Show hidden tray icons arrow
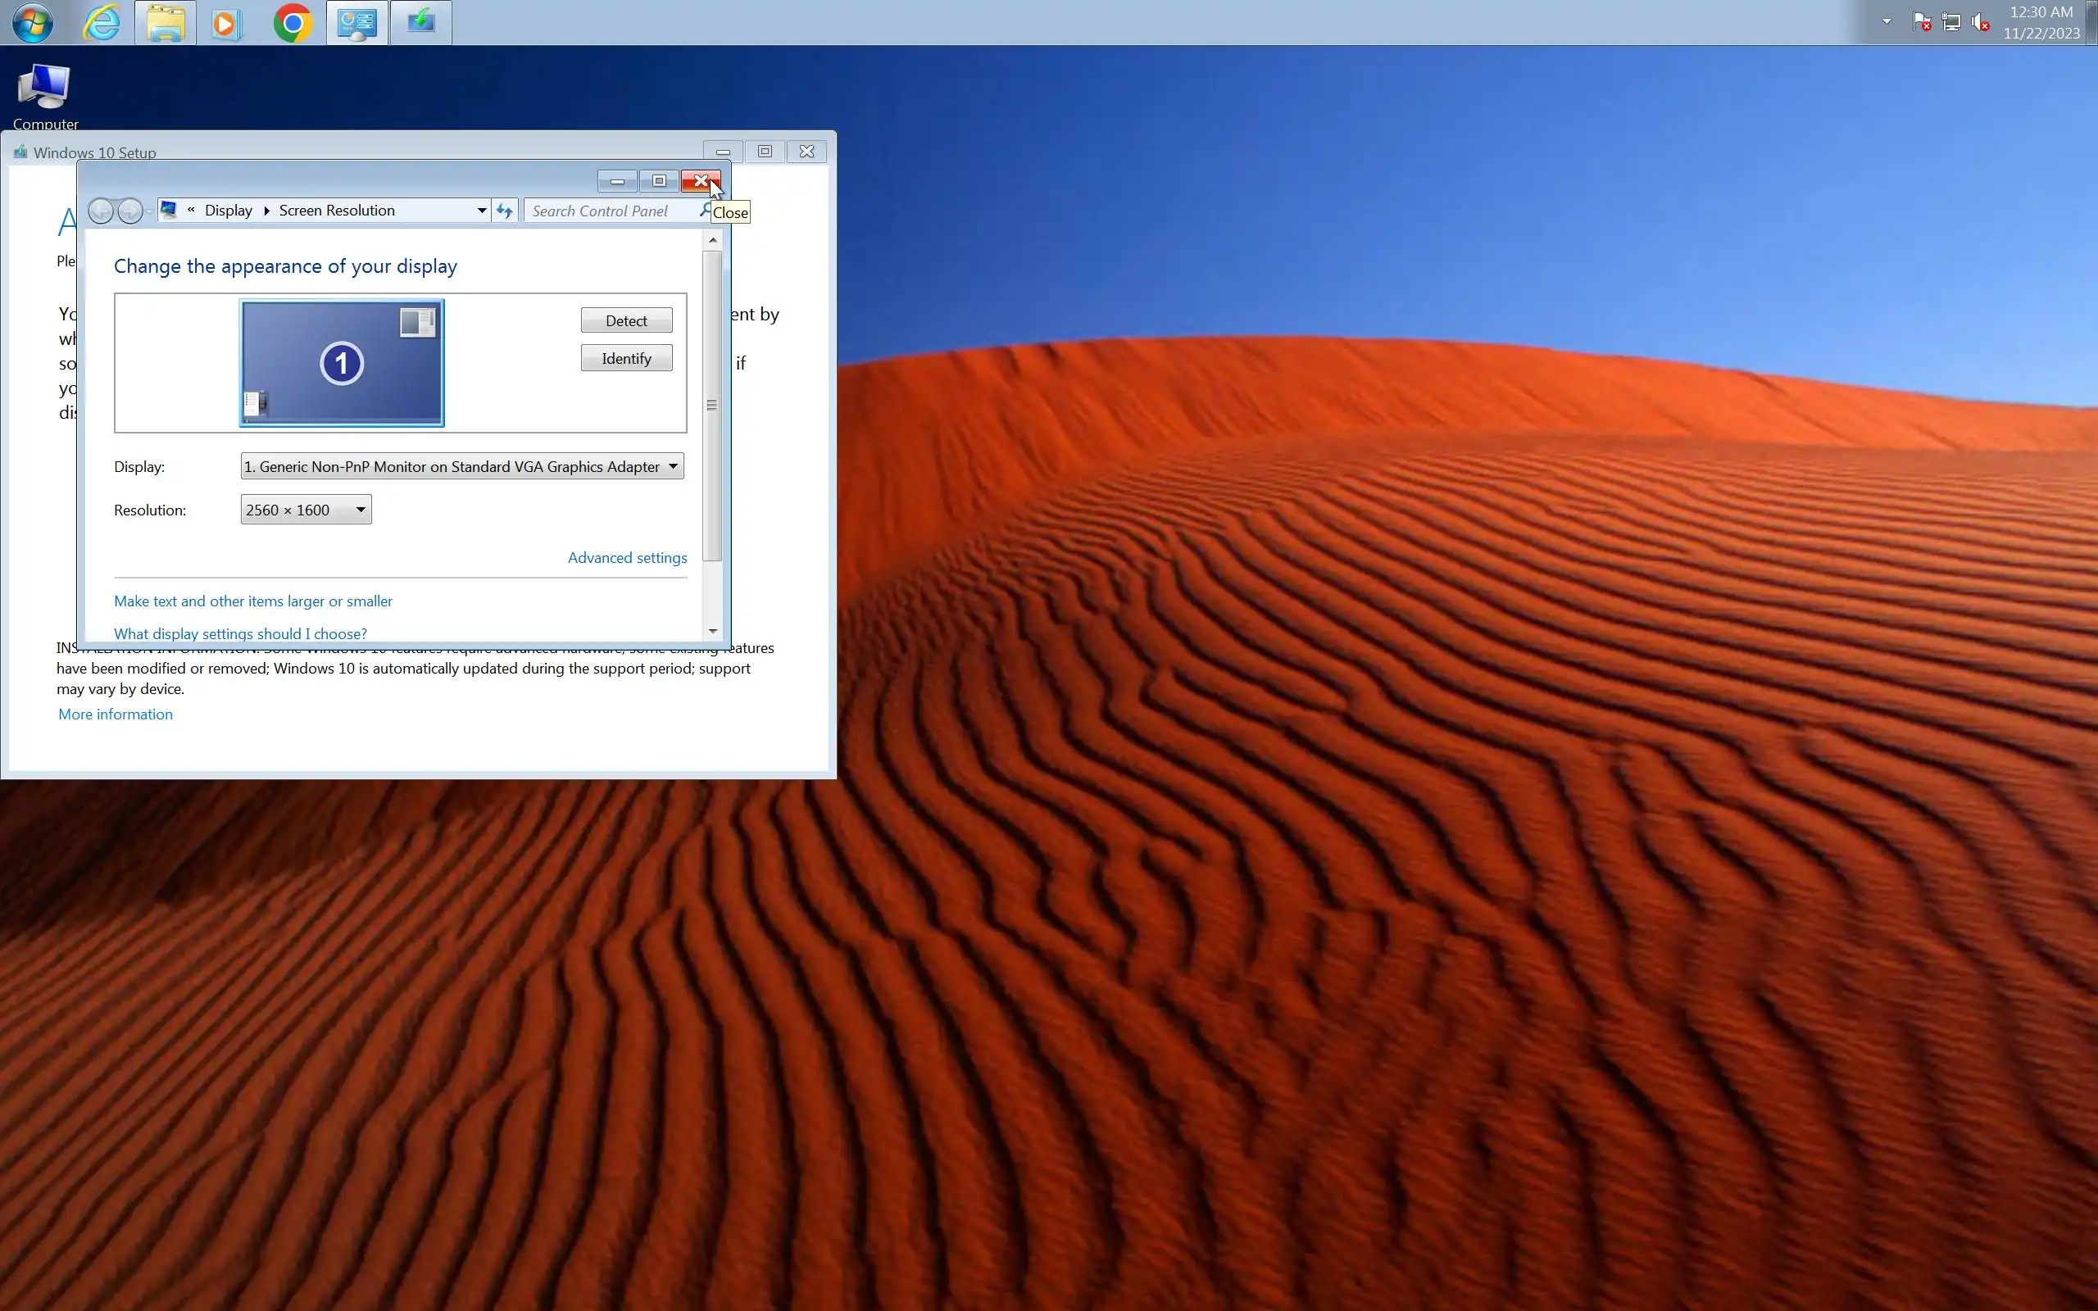This screenshot has height=1311, width=2098. (1887, 21)
